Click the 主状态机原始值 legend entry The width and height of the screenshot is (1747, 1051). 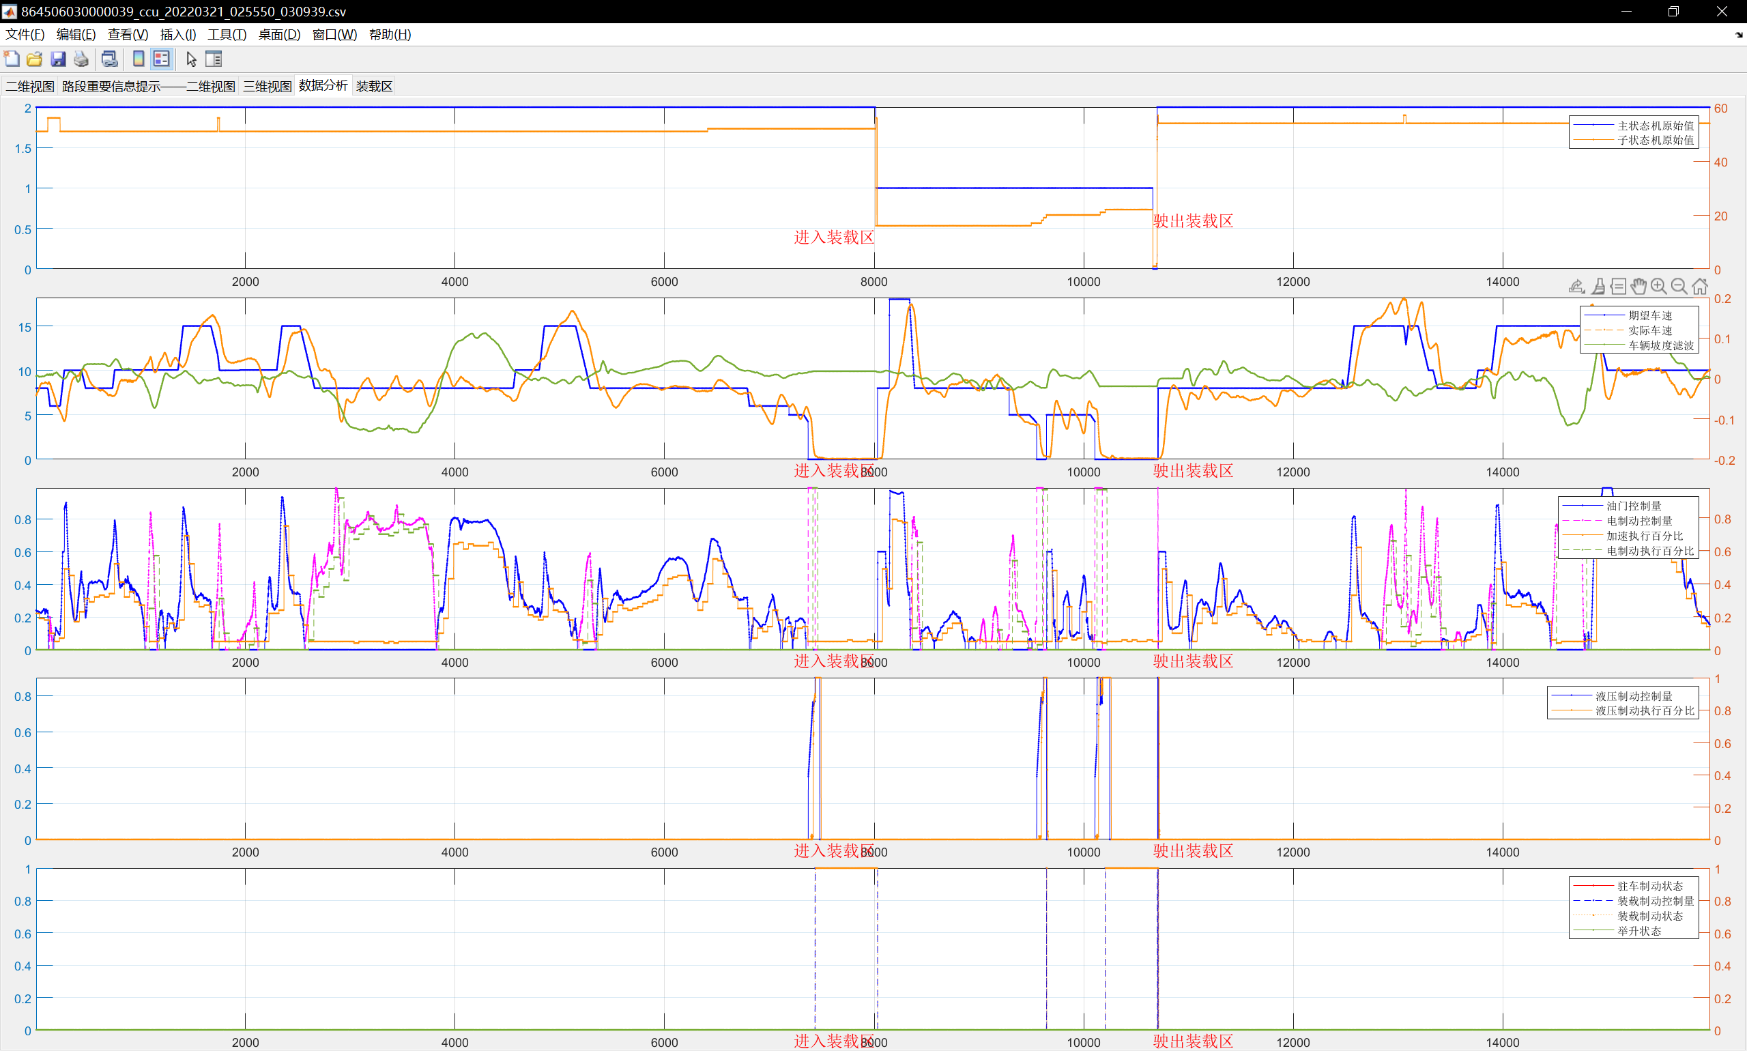click(1655, 126)
